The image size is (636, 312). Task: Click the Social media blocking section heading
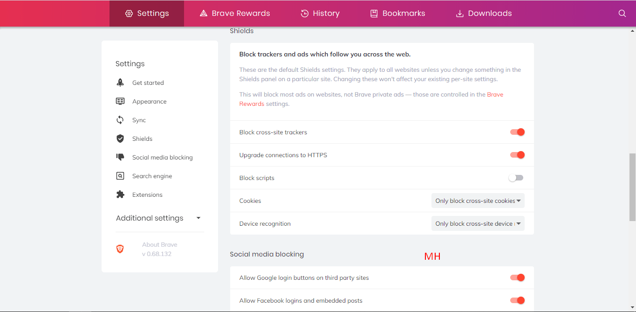pyautogui.click(x=267, y=254)
